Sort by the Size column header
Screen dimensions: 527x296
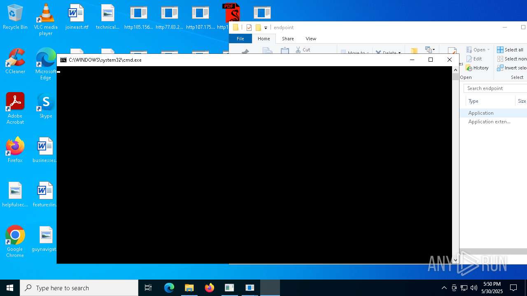tap(521, 101)
